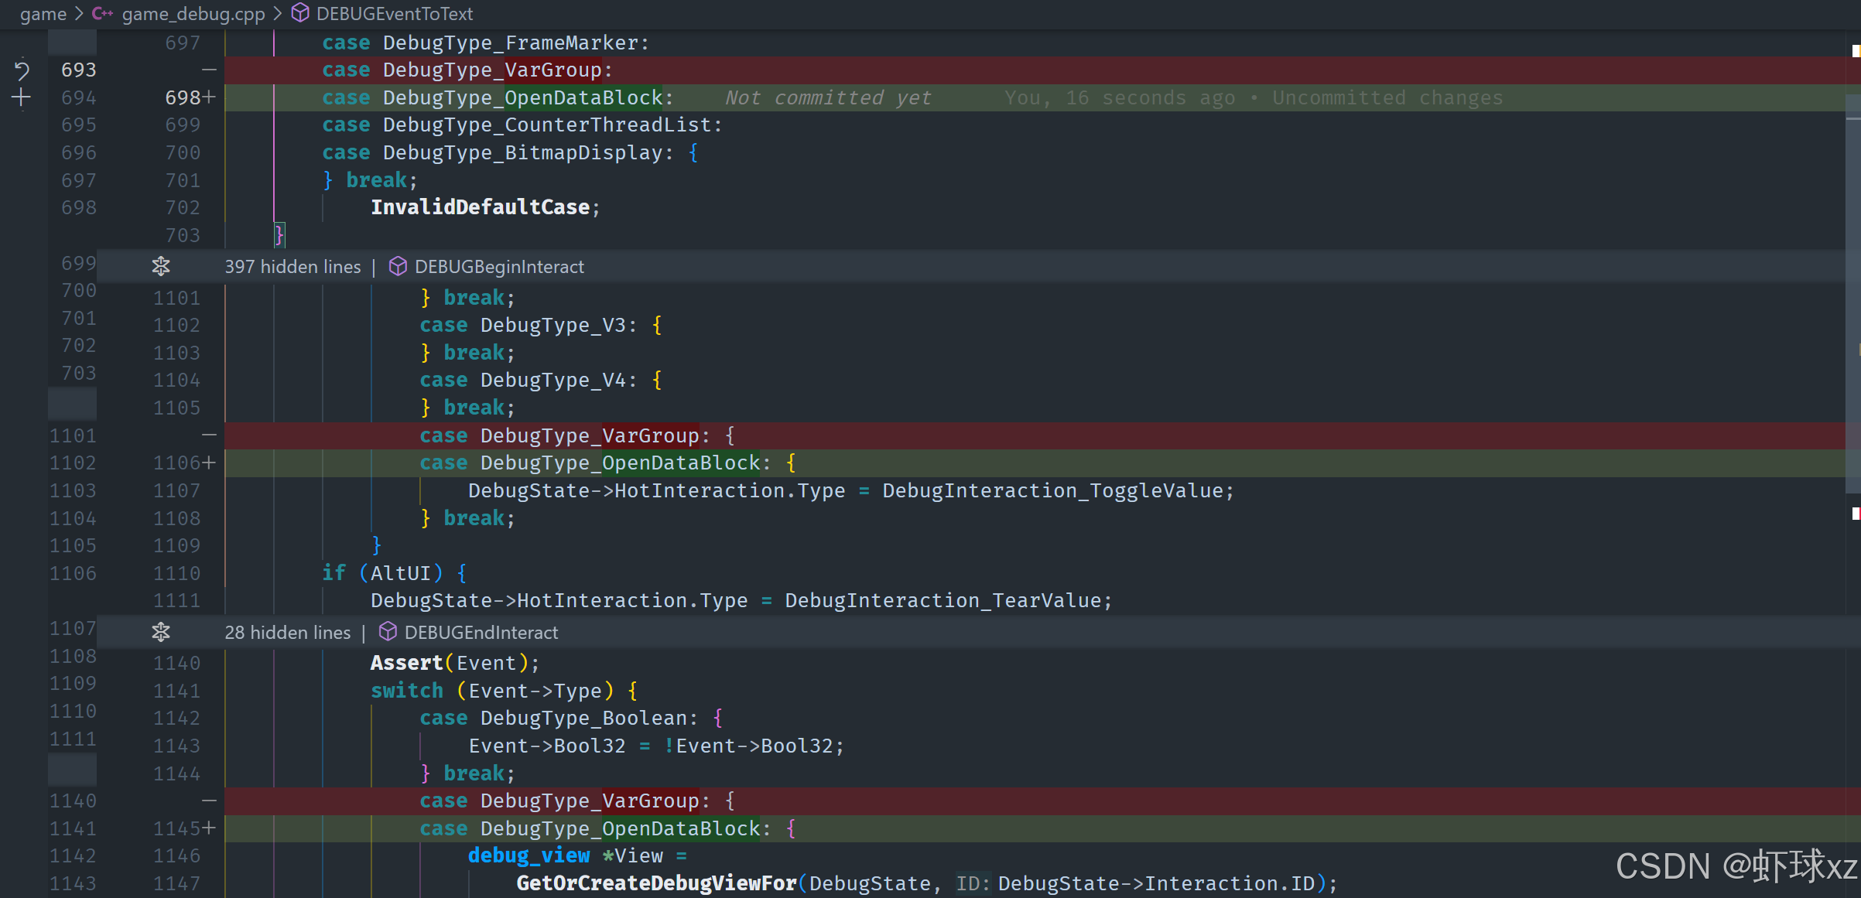
Task: Open the game breadcrumb folder dropdown
Action: (43, 14)
